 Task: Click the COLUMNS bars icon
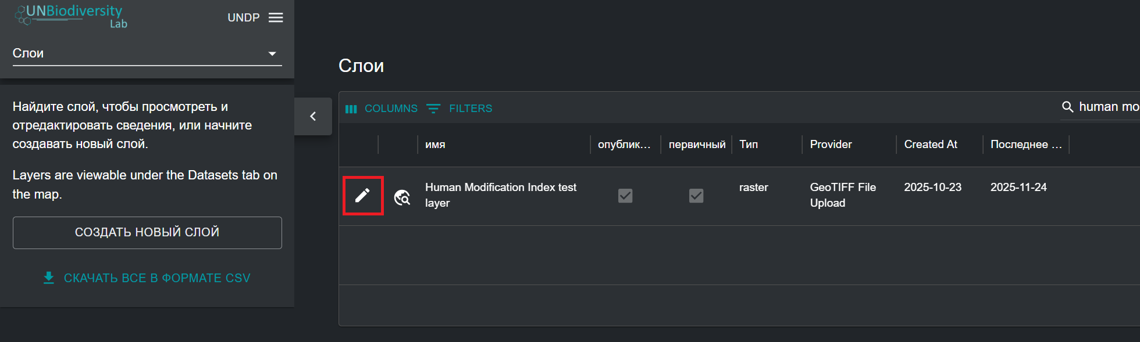(x=351, y=109)
